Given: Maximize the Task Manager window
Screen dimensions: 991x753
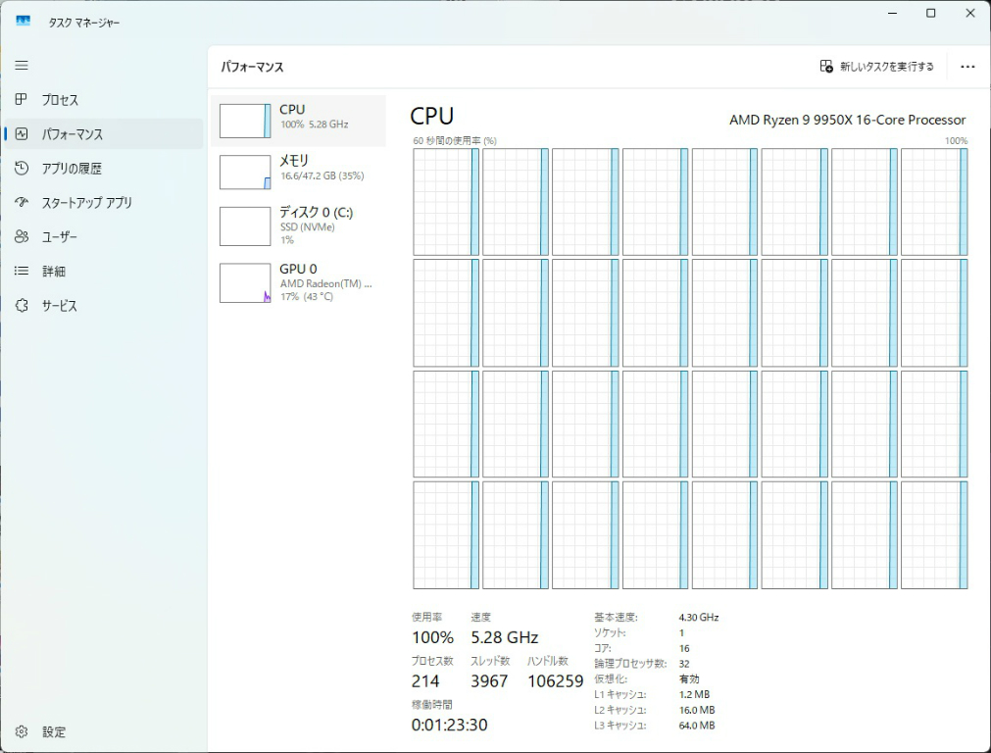Looking at the screenshot, I should (x=930, y=14).
